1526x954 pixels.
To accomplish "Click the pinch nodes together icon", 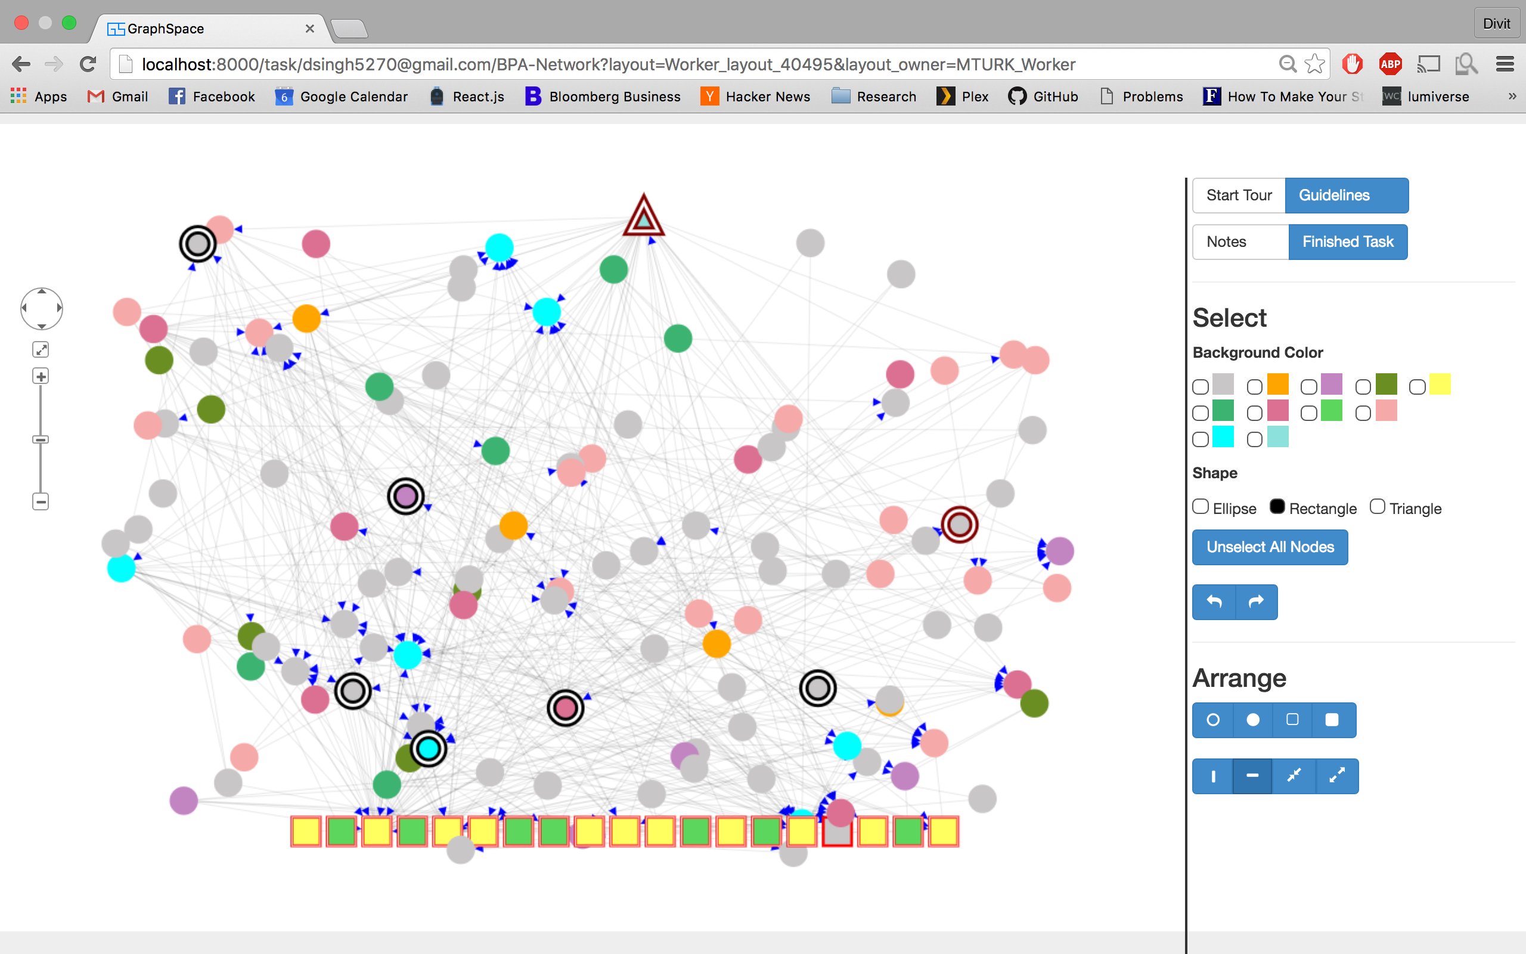I will tap(1294, 776).
